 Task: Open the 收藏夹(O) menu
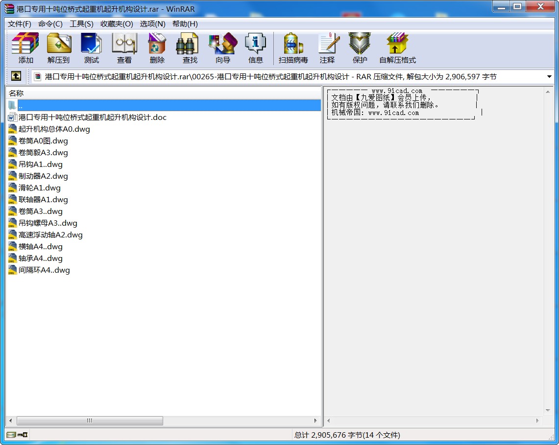(x=117, y=24)
